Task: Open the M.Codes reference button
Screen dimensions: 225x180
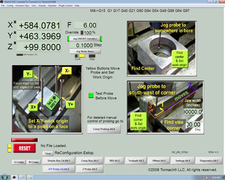Action: pyautogui.click(x=34, y=162)
